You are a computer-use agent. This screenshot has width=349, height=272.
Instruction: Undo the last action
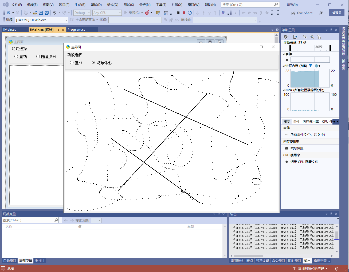[55, 13]
